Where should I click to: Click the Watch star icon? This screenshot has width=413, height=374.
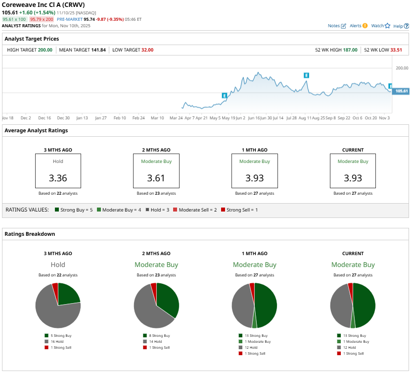click(x=387, y=26)
